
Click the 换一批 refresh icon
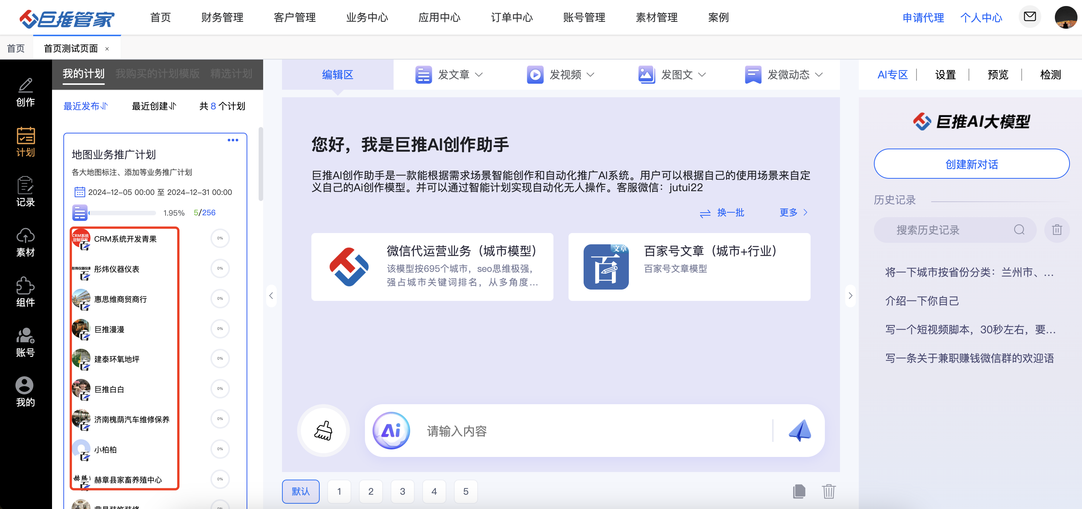click(x=705, y=213)
